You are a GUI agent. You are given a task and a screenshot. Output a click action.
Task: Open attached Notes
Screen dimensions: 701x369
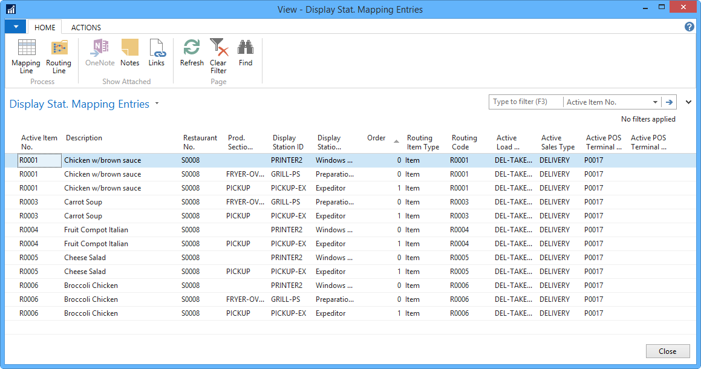pyautogui.click(x=129, y=48)
